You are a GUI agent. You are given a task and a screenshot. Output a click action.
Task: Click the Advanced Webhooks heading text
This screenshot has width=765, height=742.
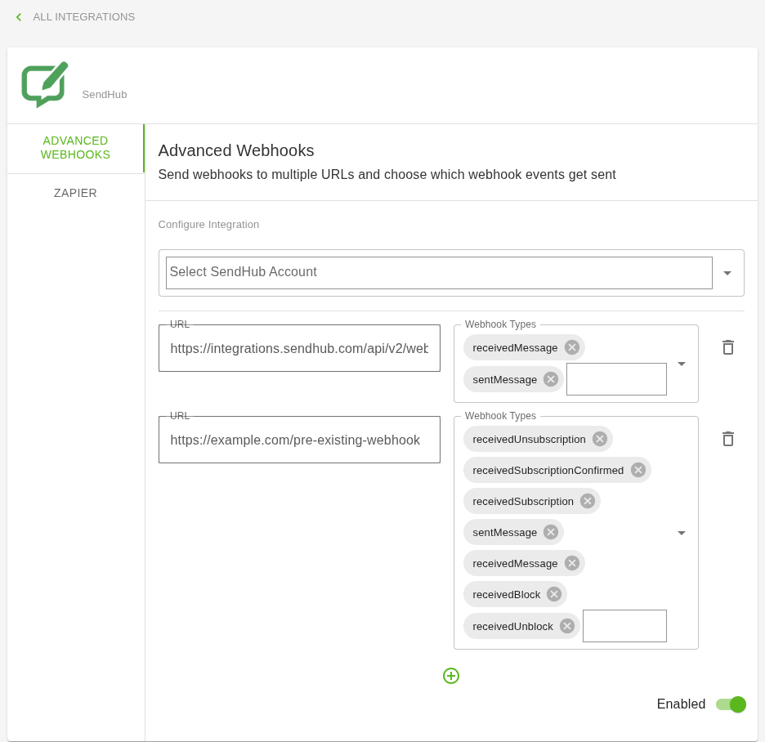point(236,150)
